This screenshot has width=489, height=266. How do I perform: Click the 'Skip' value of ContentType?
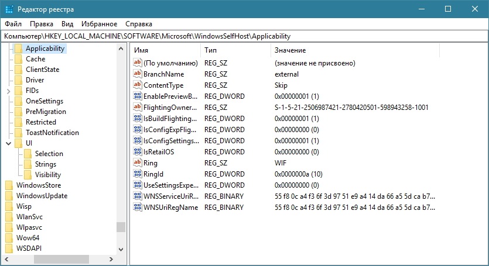pyautogui.click(x=281, y=85)
